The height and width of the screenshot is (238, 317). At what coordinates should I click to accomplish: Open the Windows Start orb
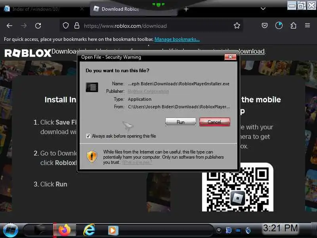coord(11,230)
